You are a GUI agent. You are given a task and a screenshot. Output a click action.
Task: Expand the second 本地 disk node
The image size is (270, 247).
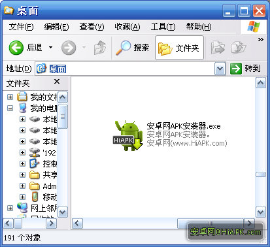[x=22, y=130]
